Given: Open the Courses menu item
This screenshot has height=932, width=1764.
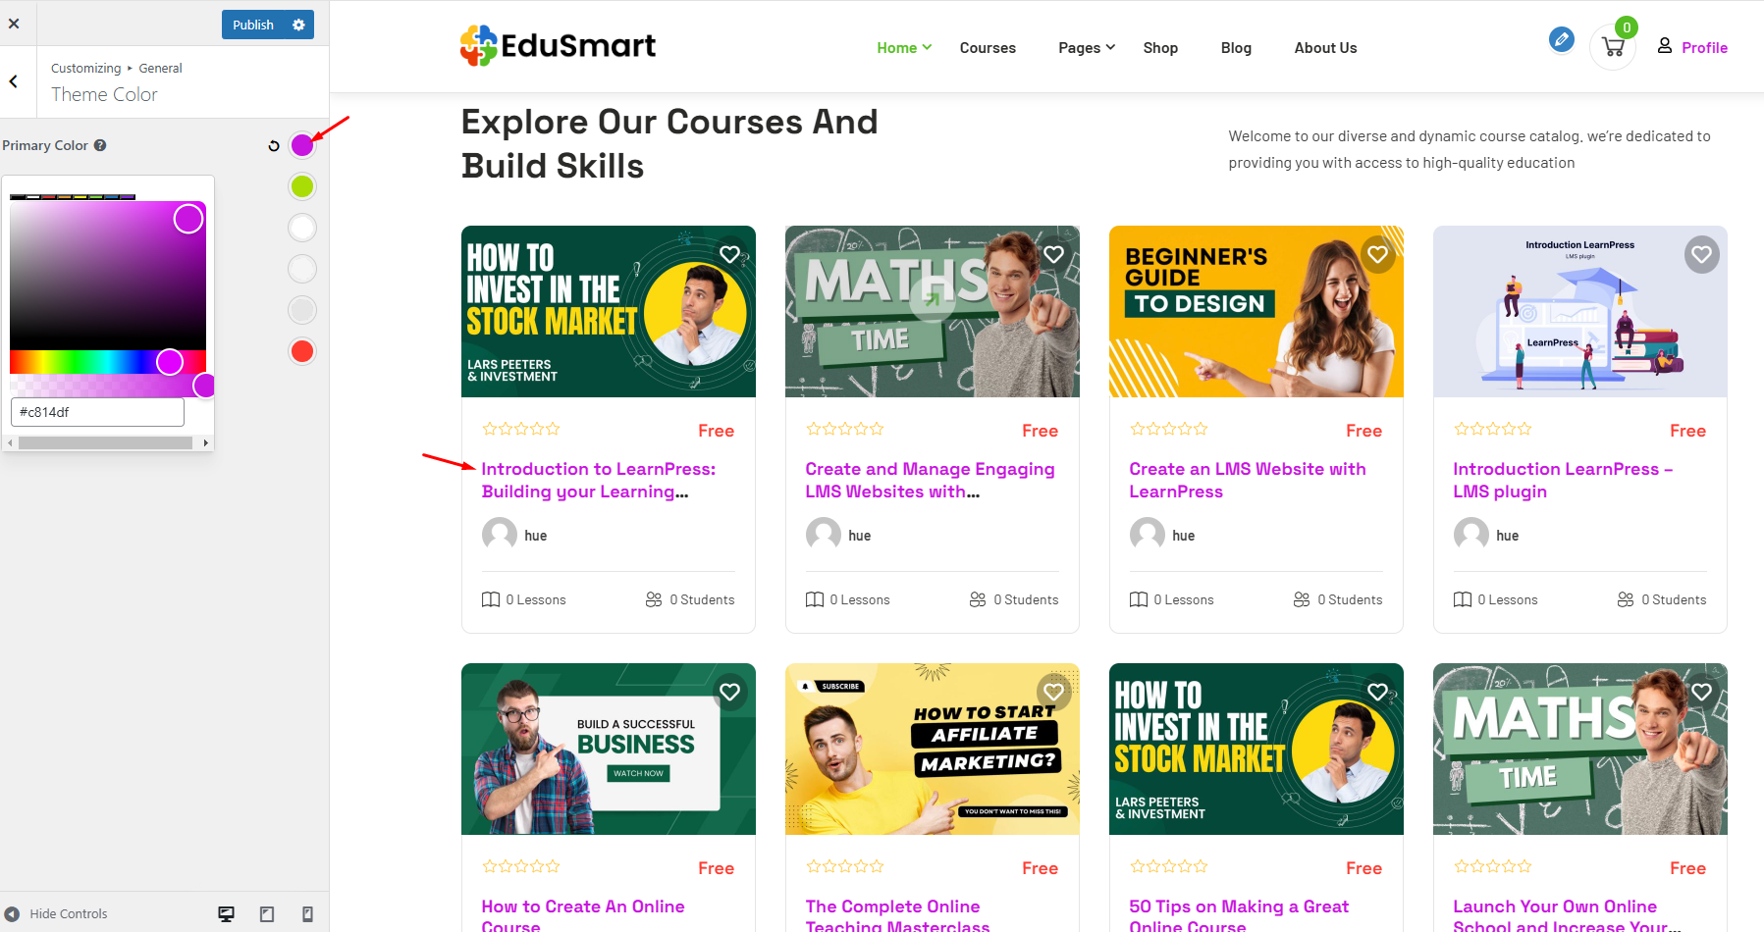Looking at the screenshot, I should [x=988, y=47].
